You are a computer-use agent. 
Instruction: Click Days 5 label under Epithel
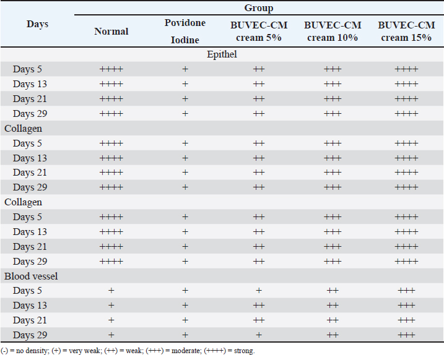(x=27, y=69)
